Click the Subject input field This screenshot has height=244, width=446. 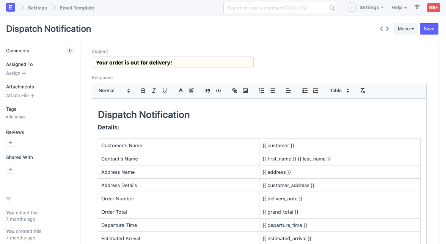pos(173,62)
